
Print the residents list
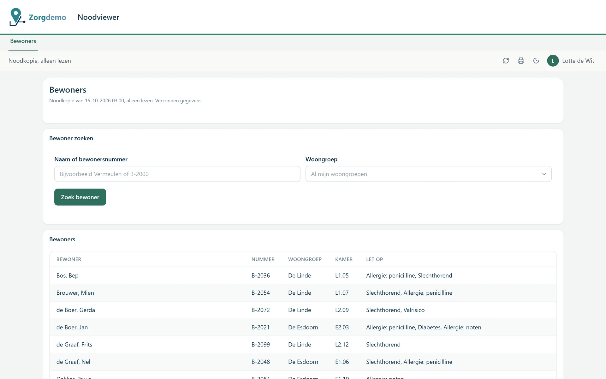(521, 61)
